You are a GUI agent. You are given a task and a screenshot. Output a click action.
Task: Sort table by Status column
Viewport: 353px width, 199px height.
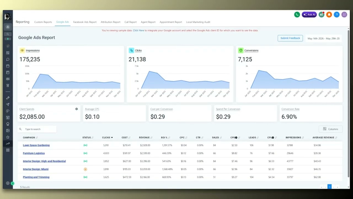[x=88, y=137]
